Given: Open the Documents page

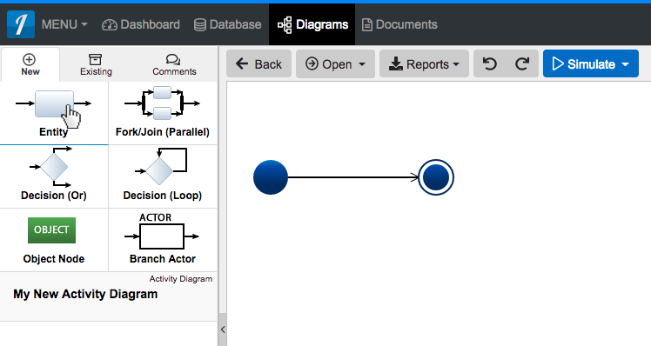Looking at the screenshot, I should pyautogui.click(x=399, y=24).
